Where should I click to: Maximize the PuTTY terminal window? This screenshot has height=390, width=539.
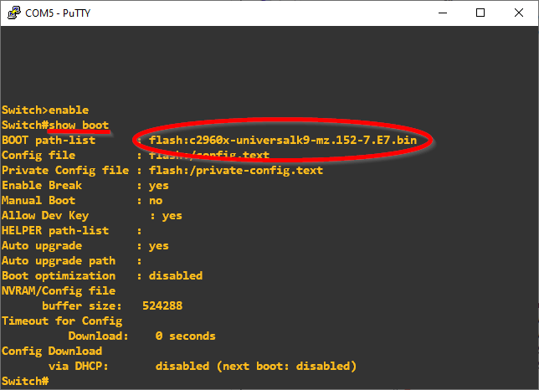(x=480, y=13)
